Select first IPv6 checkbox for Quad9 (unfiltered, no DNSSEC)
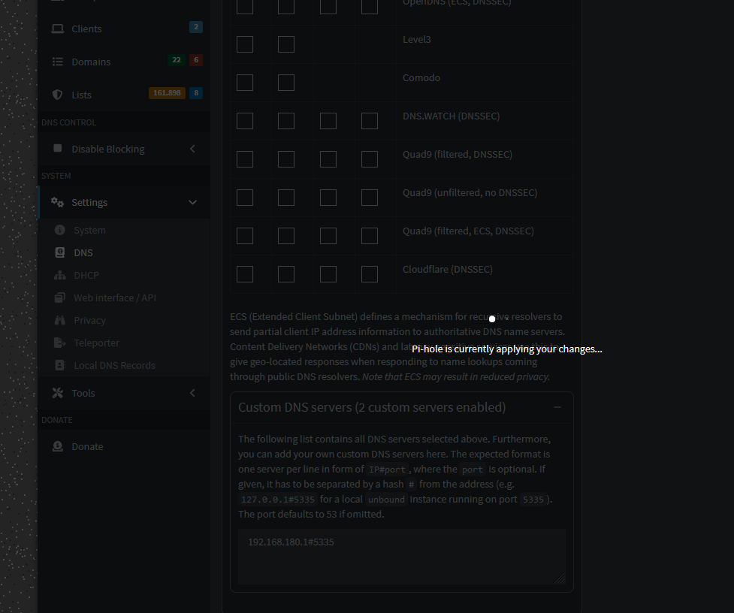The height and width of the screenshot is (613, 734). 328,198
